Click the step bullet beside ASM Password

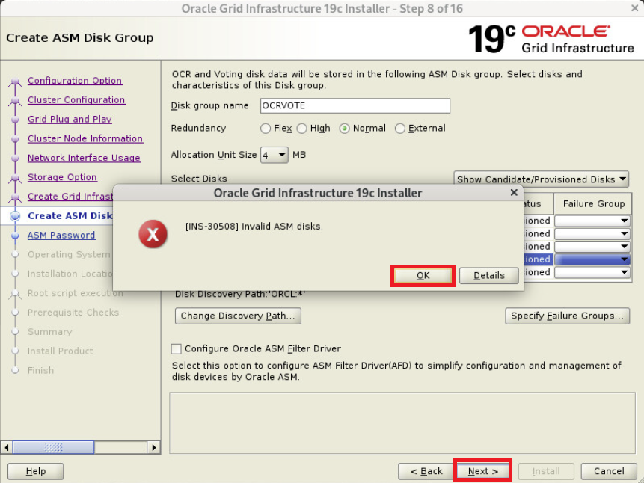(x=15, y=236)
